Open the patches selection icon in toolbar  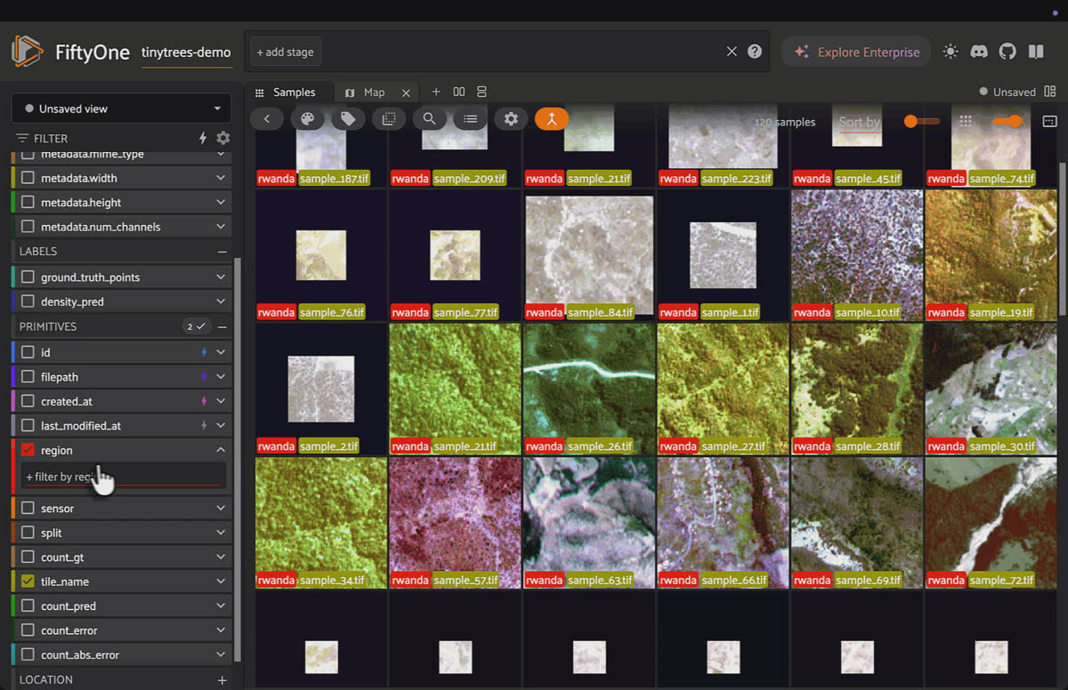pyautogui.click(x=389, y=119)
